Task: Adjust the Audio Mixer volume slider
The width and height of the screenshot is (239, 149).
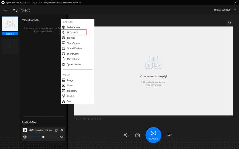Action: pyautogui.click(x=43, y=137)
